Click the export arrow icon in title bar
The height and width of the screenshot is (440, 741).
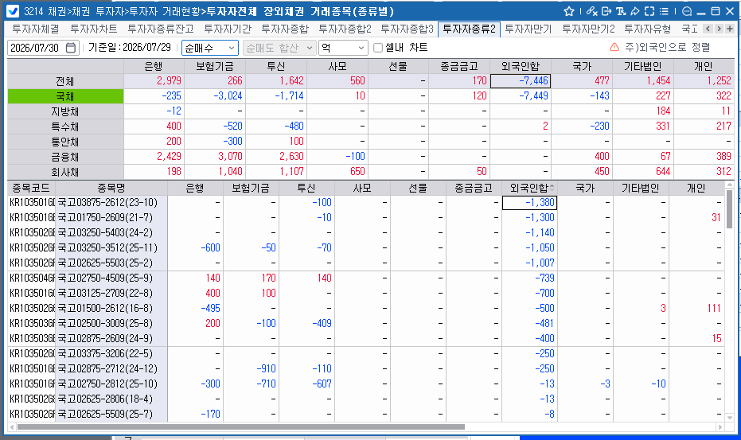point(606,11)
